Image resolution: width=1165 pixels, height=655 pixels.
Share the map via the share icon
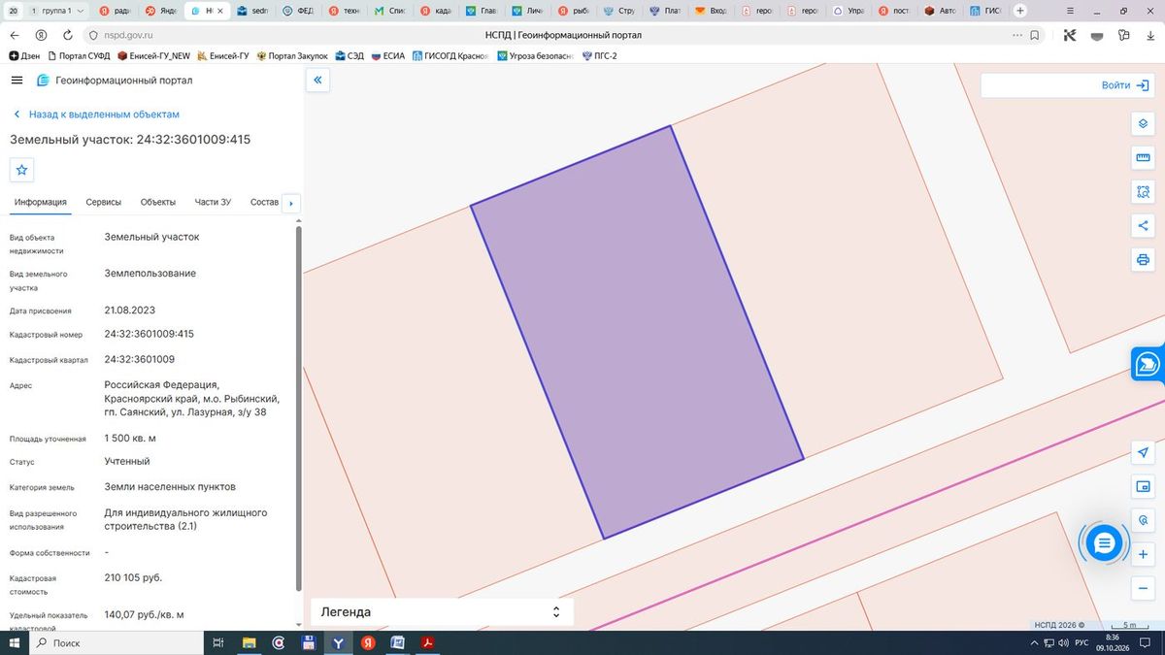[x=1143, y=225]
